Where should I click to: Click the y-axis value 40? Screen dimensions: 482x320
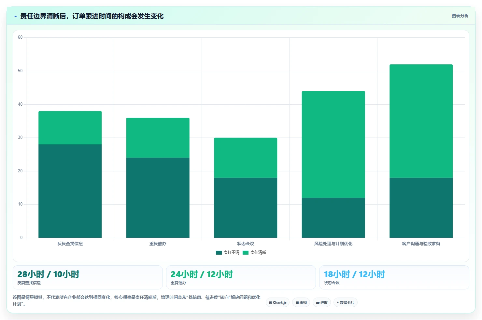(x=20, y=104)
